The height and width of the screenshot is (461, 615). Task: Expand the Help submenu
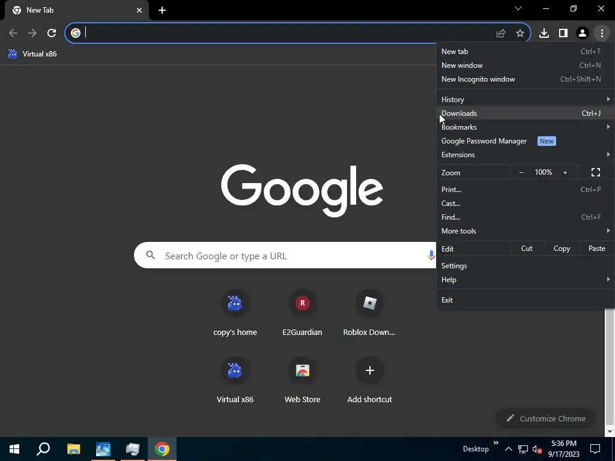pos(526,280)
